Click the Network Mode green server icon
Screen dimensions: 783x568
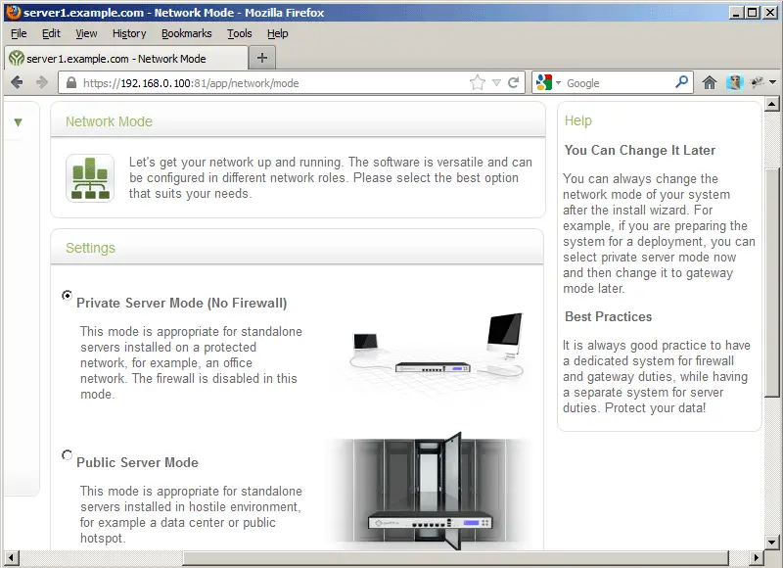[90, 178]
